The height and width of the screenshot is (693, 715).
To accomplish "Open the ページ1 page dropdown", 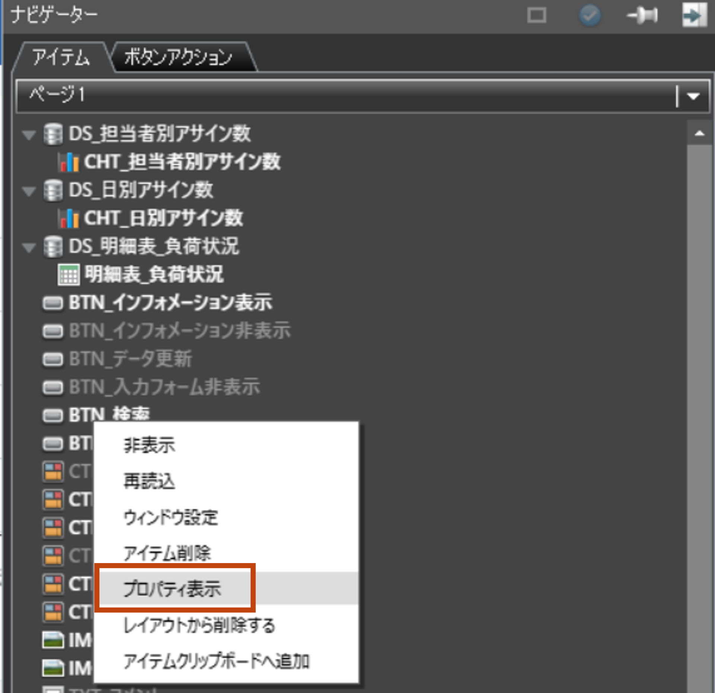I will pos(363,96).
